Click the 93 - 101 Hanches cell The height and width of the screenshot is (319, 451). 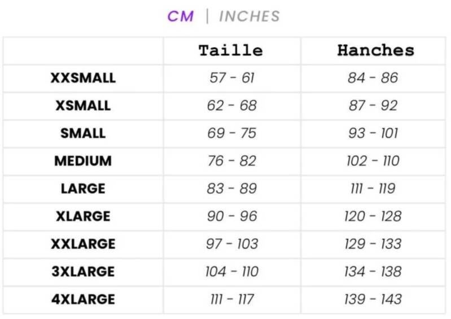coord(373,133)
